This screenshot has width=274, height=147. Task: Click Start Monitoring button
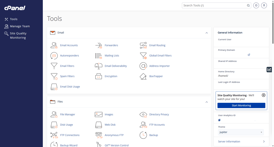241,105
